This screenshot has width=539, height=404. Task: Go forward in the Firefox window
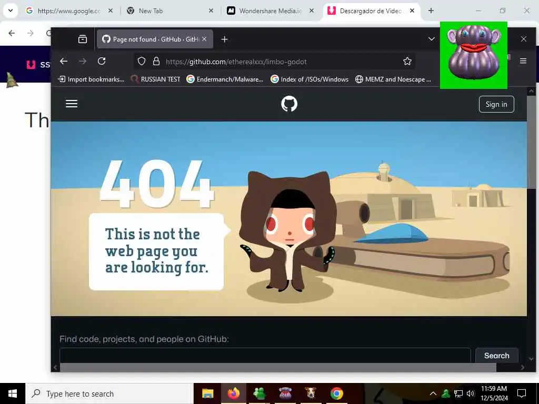[x=83, y=61]
